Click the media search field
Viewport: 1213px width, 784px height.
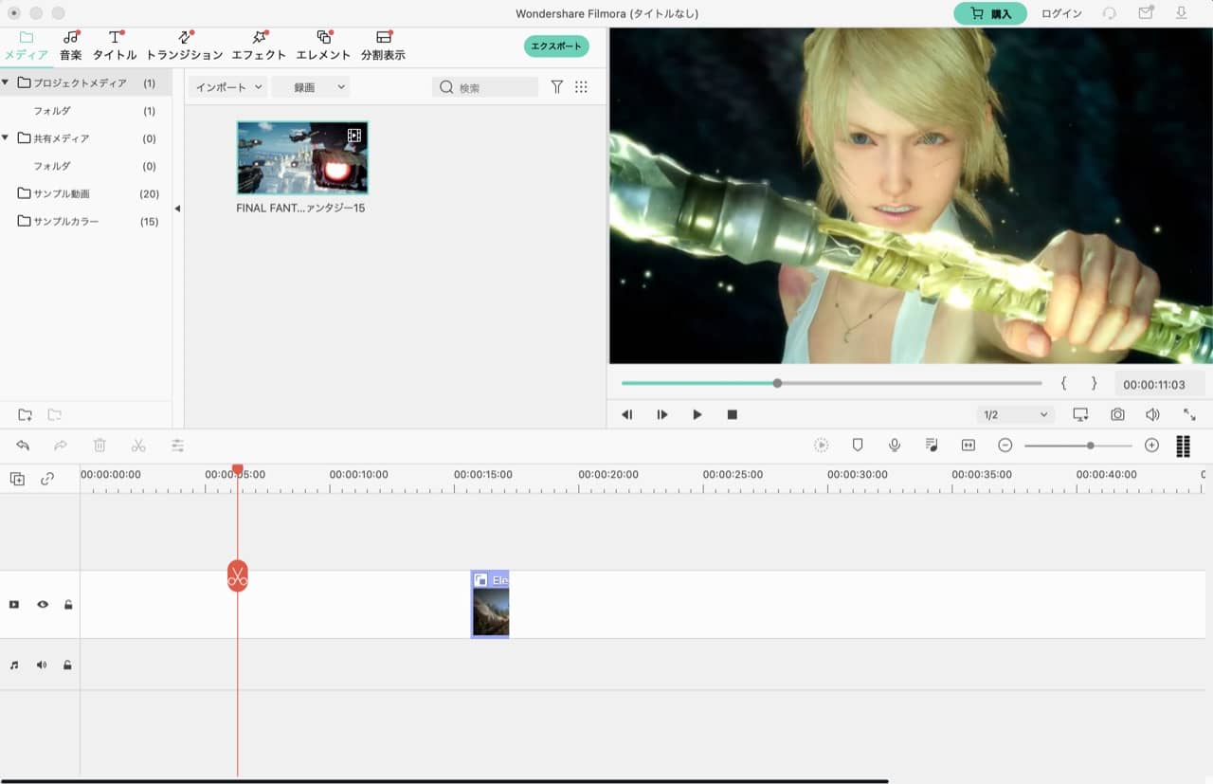(485, 87)
